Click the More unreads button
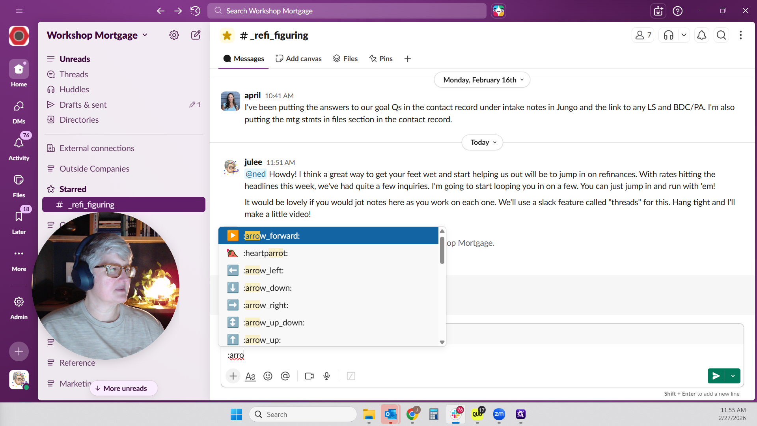The height and width of the screenshot is (426, 757). click(124, 388)
